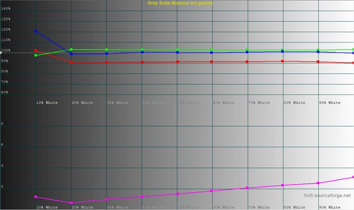Screen dimensions: 354x210
Task: Click the 140% y-axis label
Action: 6,9
